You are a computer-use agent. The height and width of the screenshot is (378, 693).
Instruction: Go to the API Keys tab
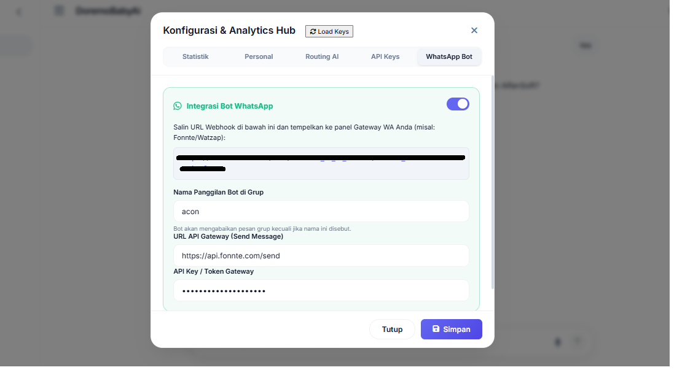385,56
